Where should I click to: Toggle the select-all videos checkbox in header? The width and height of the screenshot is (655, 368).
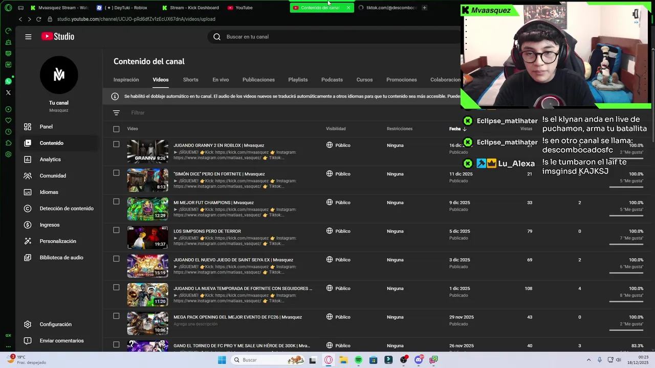pyautogui.click(x=116, y=129)
